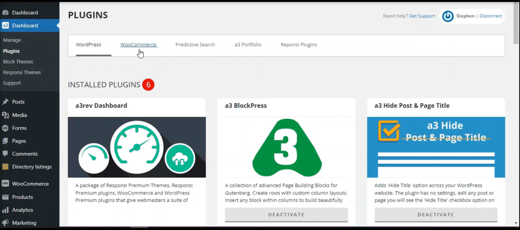Open the Reponsi Plugins tab
The width and height of the screenshot is (520, 230).
pos(299,45)
